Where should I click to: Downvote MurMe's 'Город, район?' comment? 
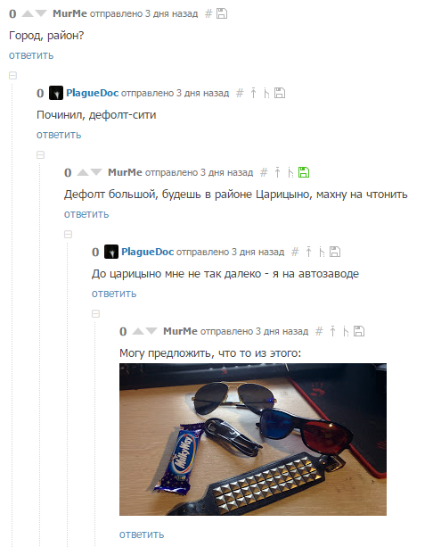[x=41, y=13]
